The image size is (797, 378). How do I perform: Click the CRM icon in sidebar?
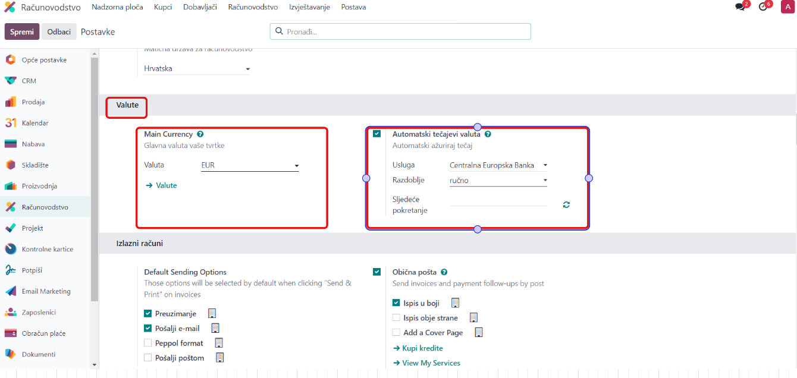(11, 81)
